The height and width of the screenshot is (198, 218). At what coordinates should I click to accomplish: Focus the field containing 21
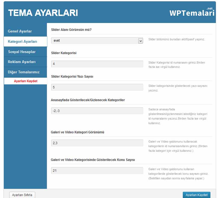point(97,170)
